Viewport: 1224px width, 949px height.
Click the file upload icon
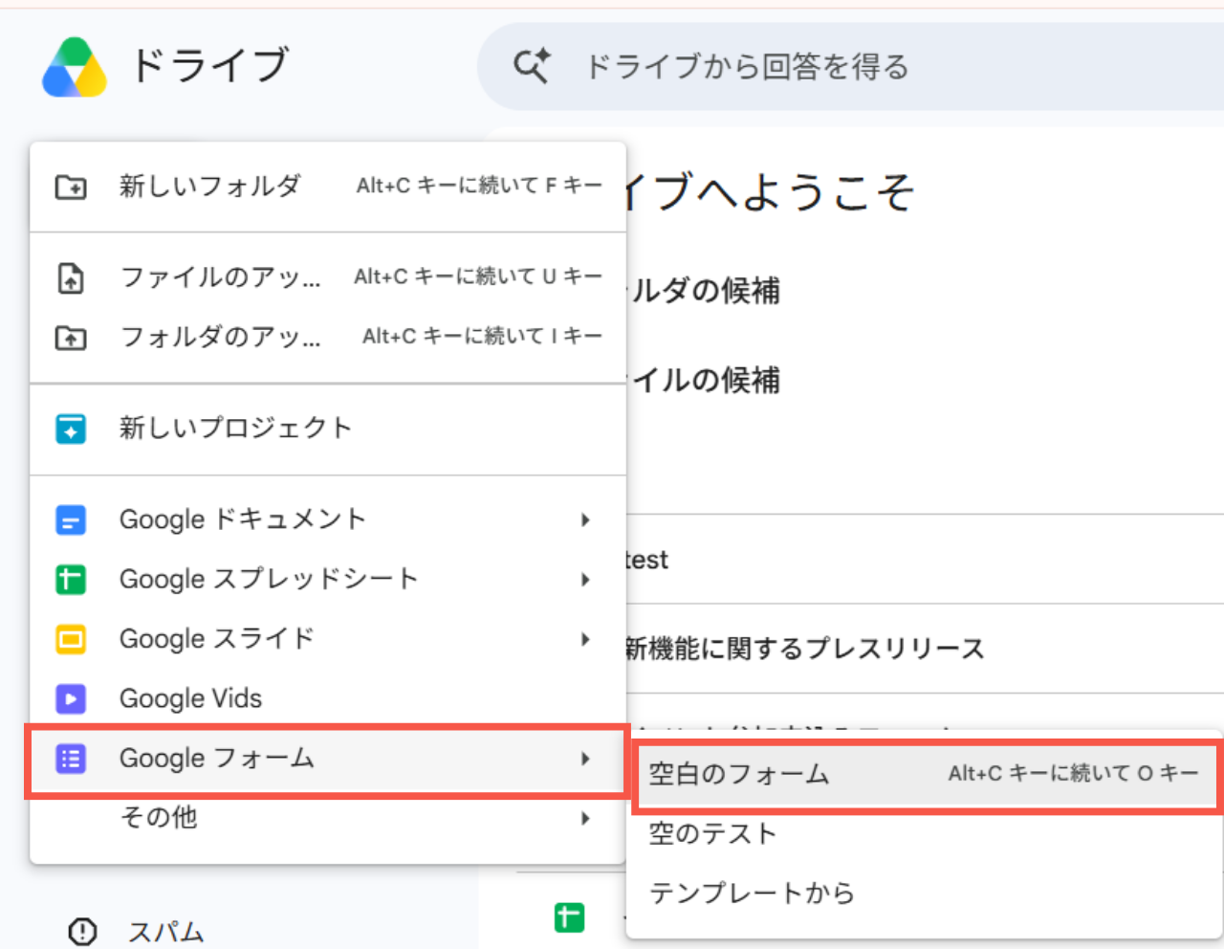pos(71,278)
